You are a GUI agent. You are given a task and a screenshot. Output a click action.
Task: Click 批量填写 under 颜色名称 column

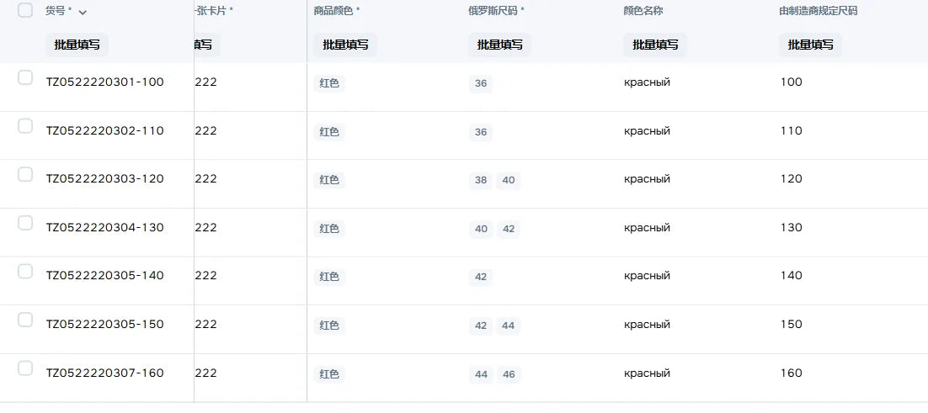pyautogui.click(x=655, y=45)
